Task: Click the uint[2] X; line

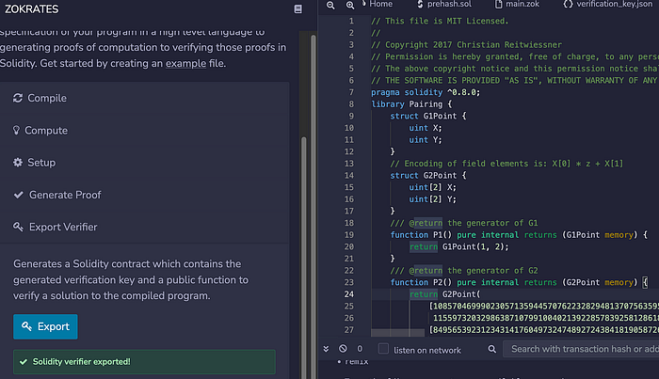Action: [432, 187]
